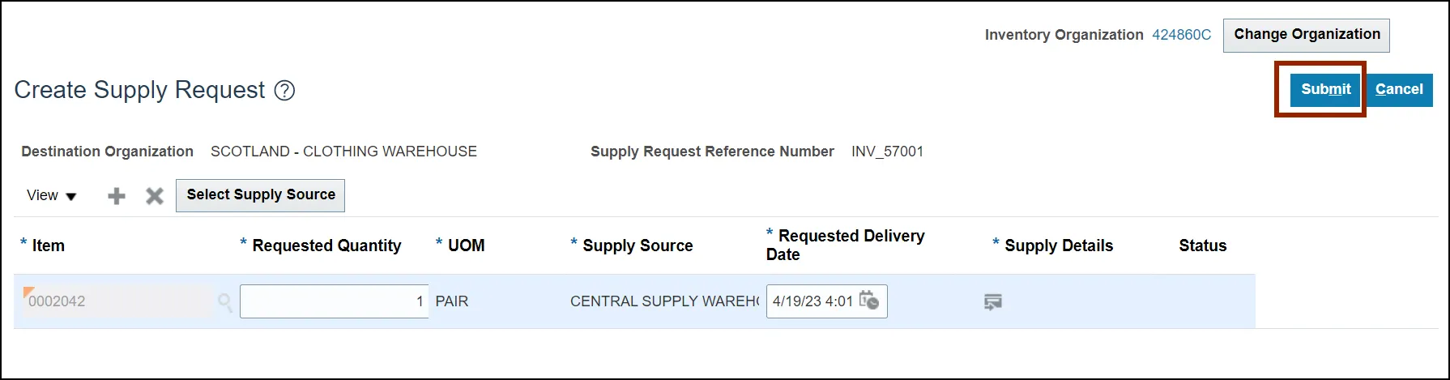Click the Status column header
This screenshot has height=380, width=1450.
pyautogui.click(x=1202, y=246)
